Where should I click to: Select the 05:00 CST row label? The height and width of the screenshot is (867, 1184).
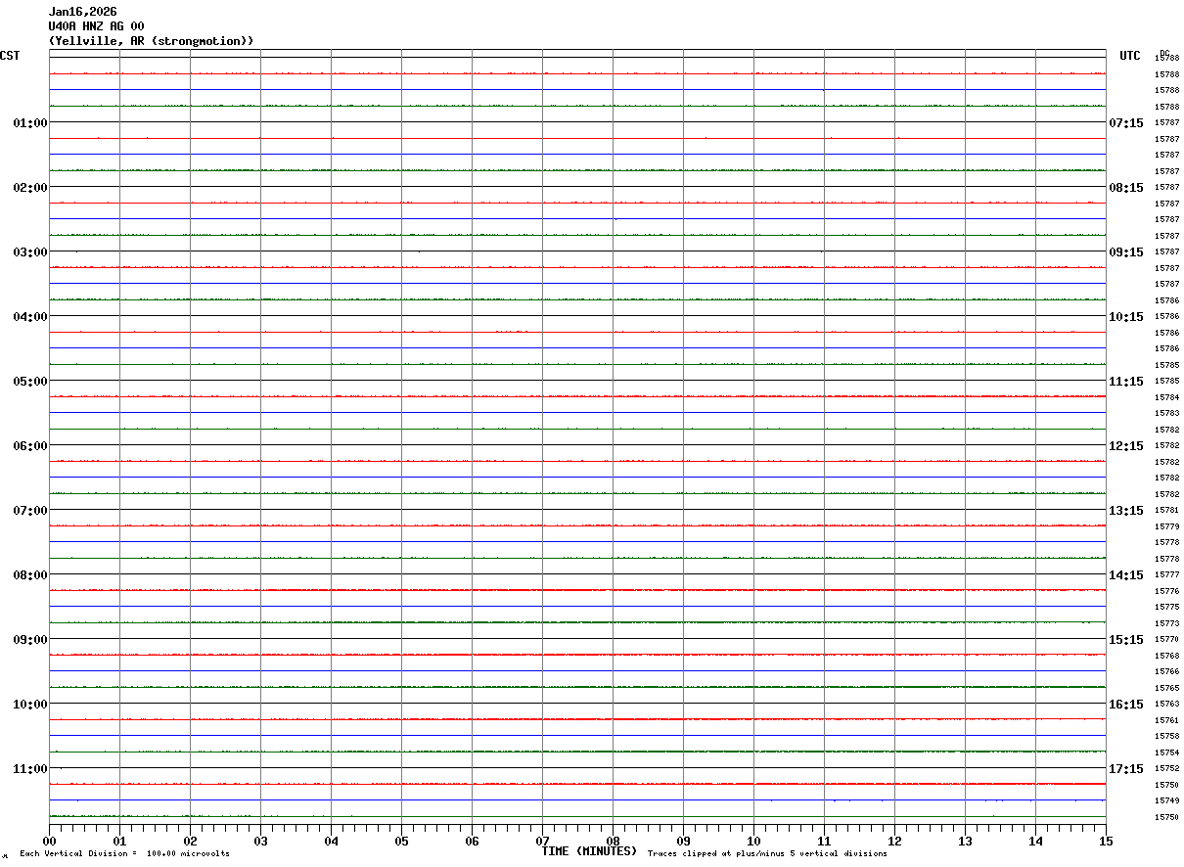30,382
